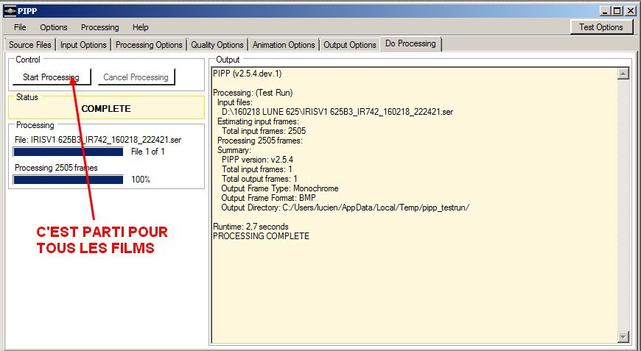Switch to the Animation Options tab
Viewport: 641px width, 351px height.
click(284, 44)
